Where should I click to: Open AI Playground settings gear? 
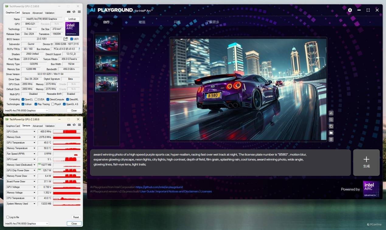[x=350, y=10]
